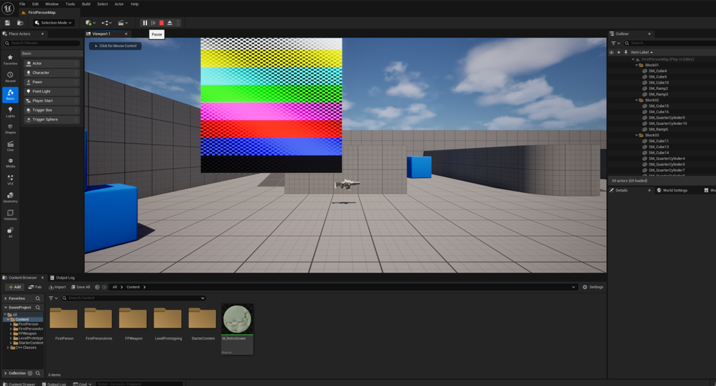Click the Character item in Basic list

[x=51, y=72]
